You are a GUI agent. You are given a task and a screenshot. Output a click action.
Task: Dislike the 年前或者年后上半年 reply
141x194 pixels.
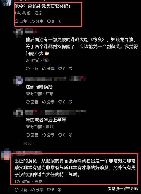point(71,135)
